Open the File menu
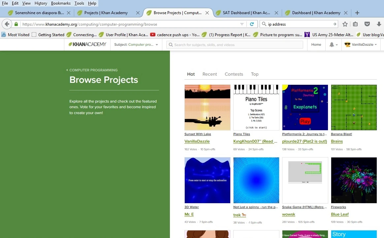 5,3
